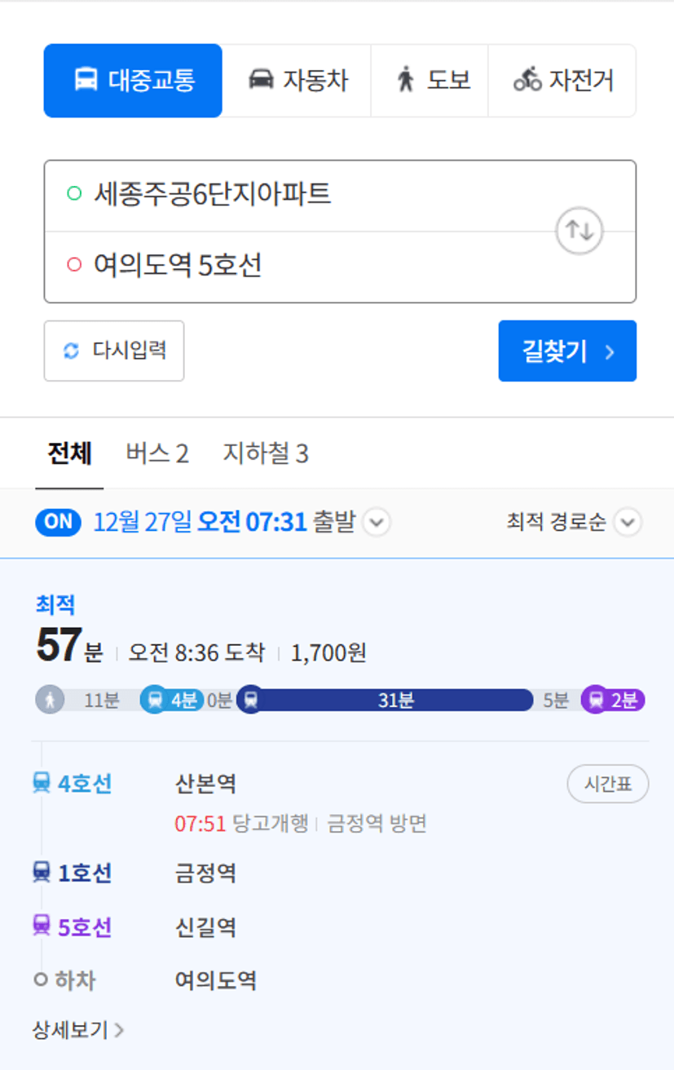Viewport: 674px width, 1070px height.
Task: Switch to the 버스 2 tab
Action: click(x=157, y=453)
